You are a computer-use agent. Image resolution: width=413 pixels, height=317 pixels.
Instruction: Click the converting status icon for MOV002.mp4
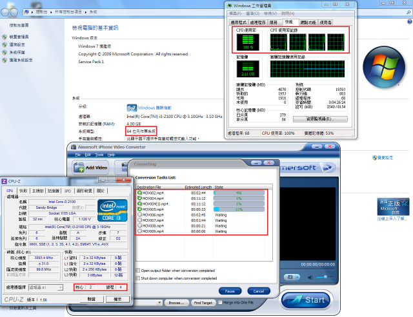pyautogui.click(x=139, y=193)
